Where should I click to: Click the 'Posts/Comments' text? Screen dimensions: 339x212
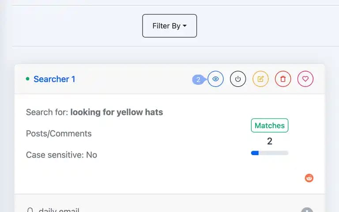[x=59, y=134]
